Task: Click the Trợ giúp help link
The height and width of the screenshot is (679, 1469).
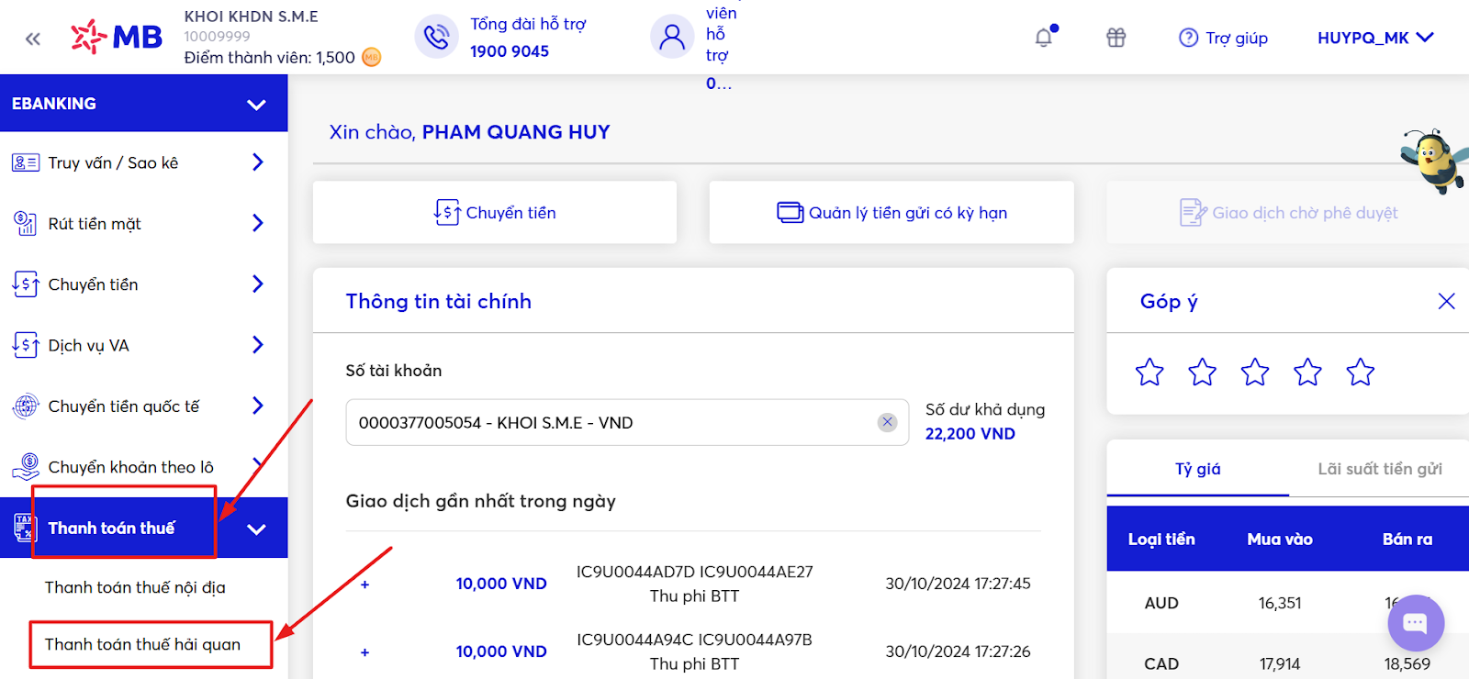Action: tap(1237, 38)
